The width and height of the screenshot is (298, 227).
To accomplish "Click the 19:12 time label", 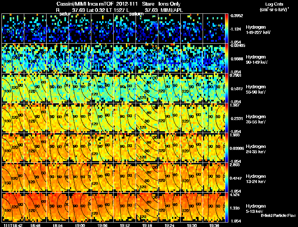I will [x=125, y=225].
